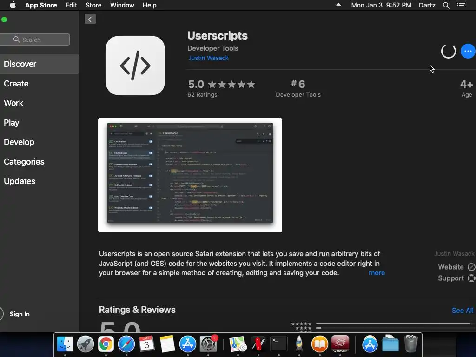The height and width of the screenshot is (357, 476).
Task: Click Sign In at sidebar bottom
Action: pos(20,314)
